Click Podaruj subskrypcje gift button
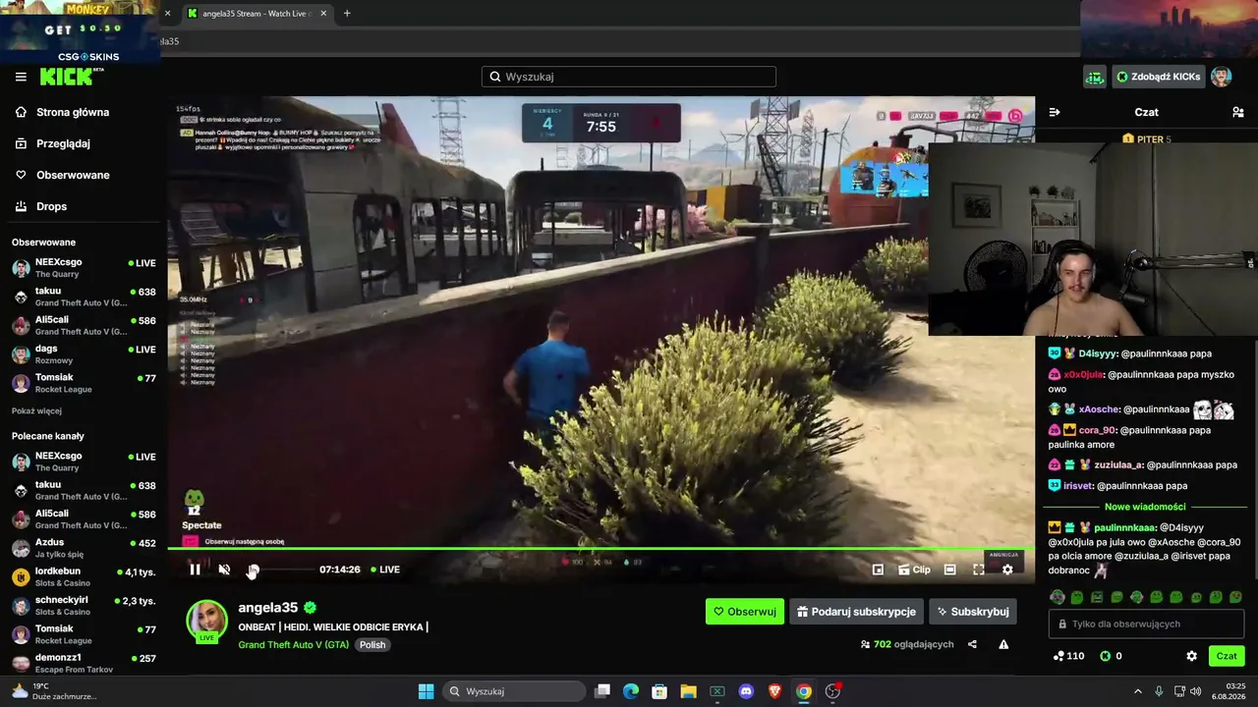 857,612
